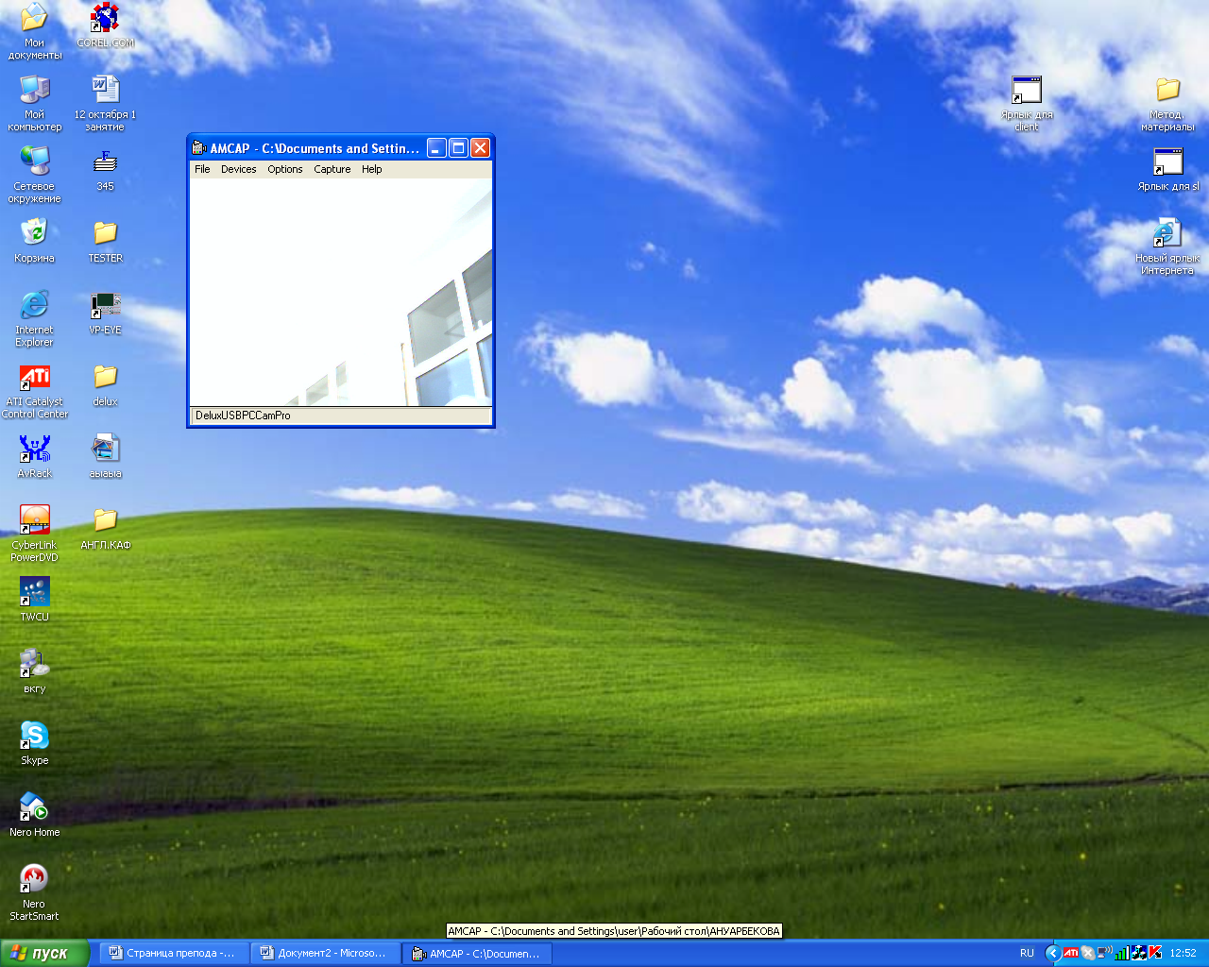The image size is (1209, 967).
Task: Select the Мои документы desktop icon
Action: [35, 31]
